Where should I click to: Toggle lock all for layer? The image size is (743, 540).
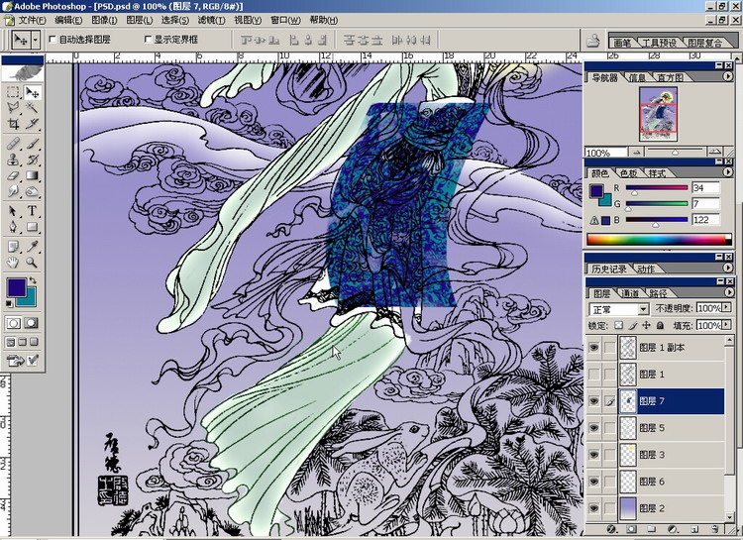[660, 325]
